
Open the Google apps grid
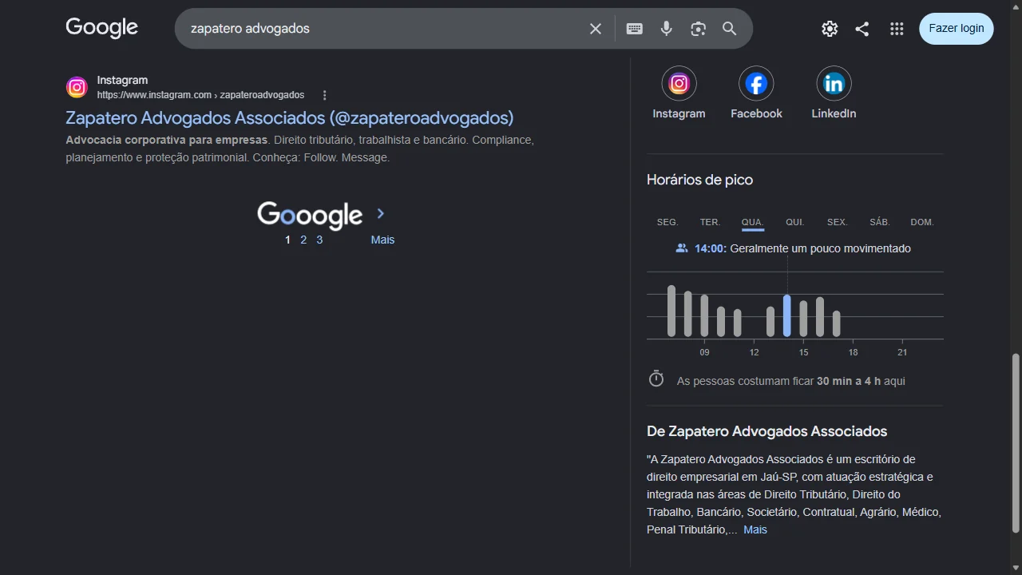897,29
